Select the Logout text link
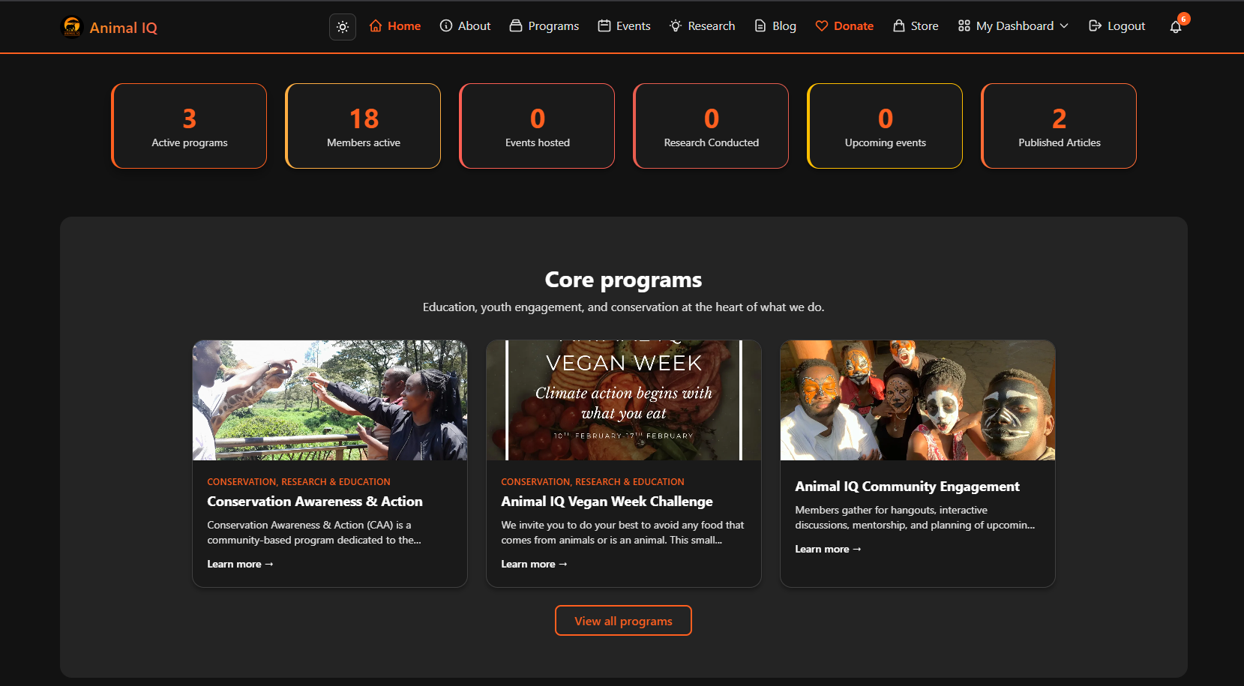The height and width of the screenshot is (686, 1244). coord(1126,26)
